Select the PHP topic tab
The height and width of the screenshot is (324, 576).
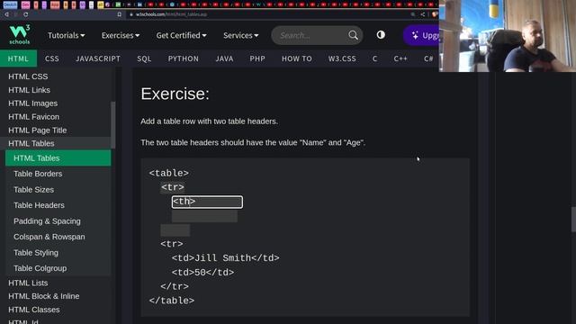(257, 58)
